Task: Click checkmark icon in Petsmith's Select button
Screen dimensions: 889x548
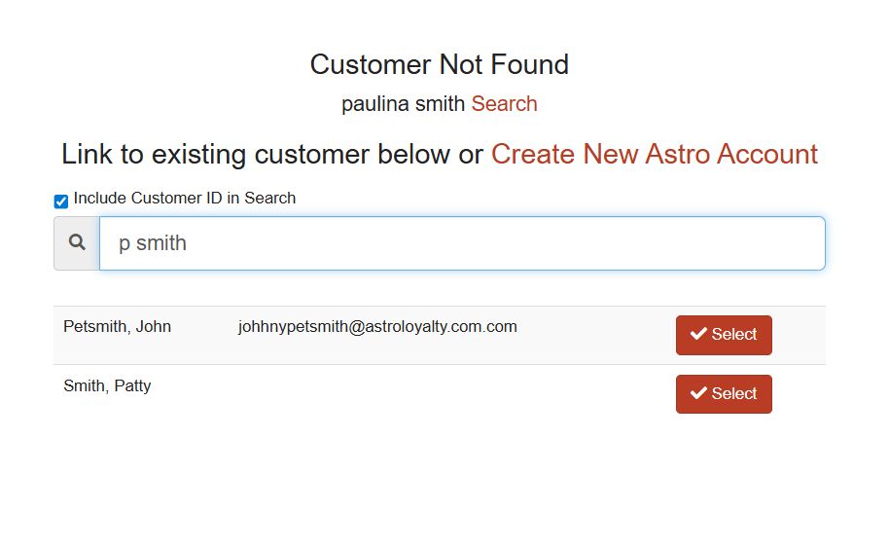Action: 698,335
